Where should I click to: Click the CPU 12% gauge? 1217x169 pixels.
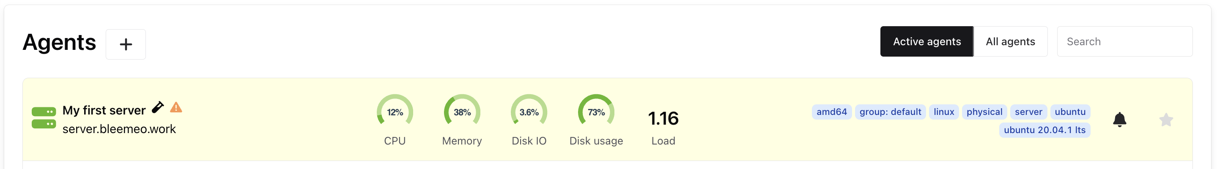(x=395, y=112)
